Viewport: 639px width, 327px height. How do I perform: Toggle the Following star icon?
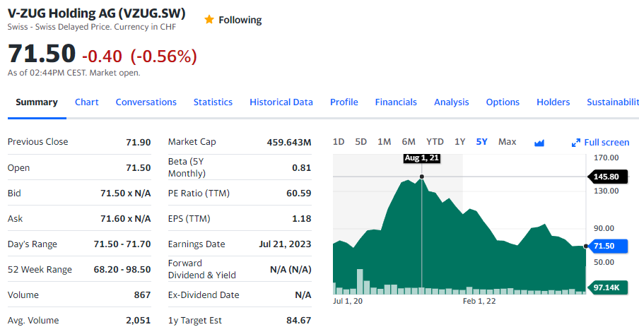209,20
